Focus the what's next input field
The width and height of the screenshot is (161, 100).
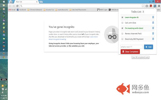click(x=132, y=47)
